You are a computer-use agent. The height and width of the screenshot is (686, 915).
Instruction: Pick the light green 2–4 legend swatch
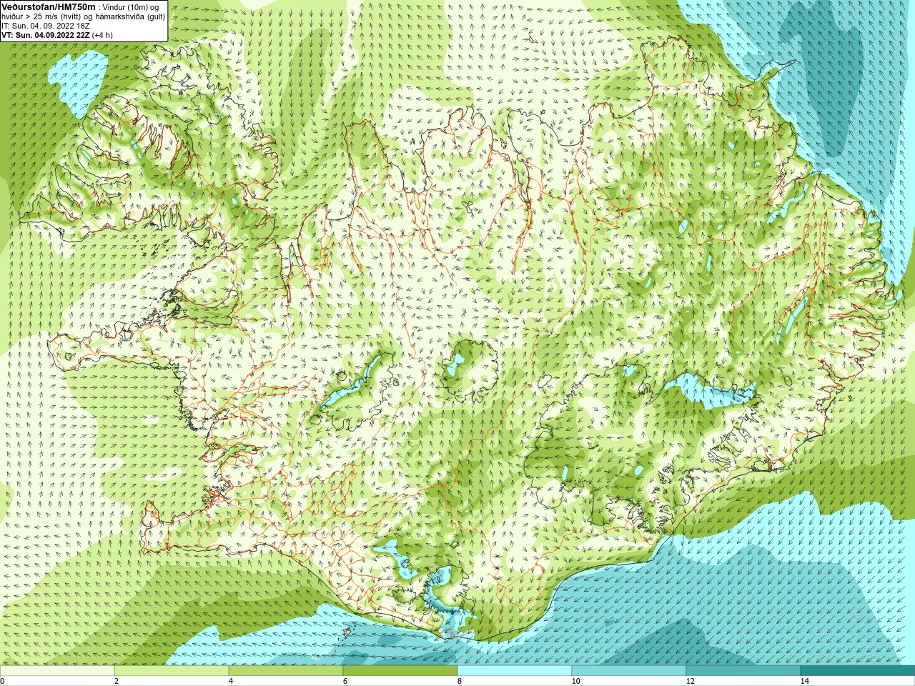[172, 671]
